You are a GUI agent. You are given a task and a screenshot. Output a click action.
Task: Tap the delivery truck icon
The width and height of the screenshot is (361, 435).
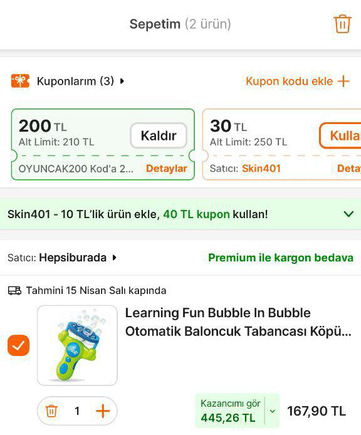[x=14, y=290]
